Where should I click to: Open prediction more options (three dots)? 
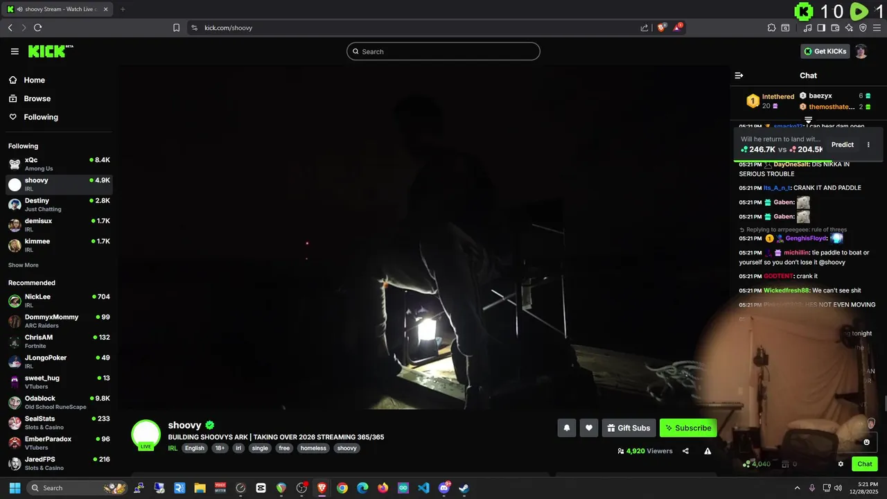point(868,145)
